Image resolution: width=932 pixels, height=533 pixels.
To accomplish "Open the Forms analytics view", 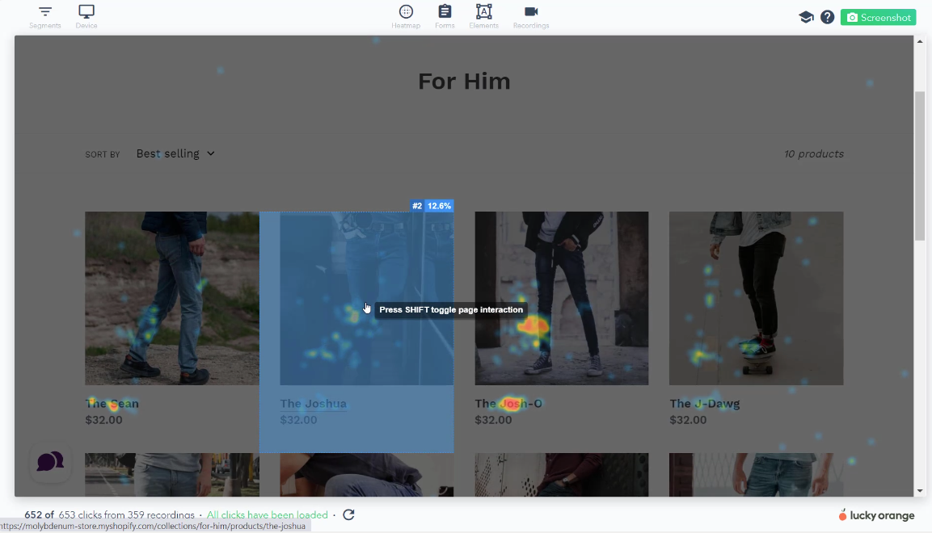I will (445, 17).
